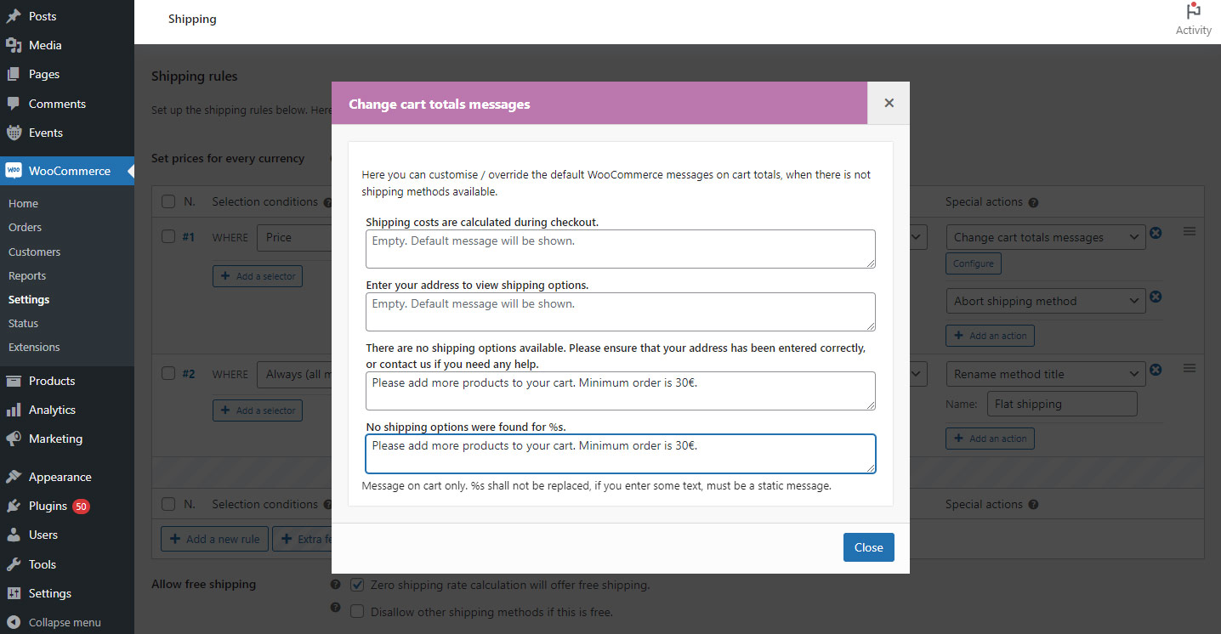The width and height of the screenshot is (1221, 634).
Task: Expand the Abort shipping method dropdown
Action: (x=1045, y=301)
